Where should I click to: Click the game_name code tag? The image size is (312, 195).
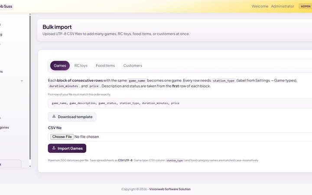[x=137, y=81]
